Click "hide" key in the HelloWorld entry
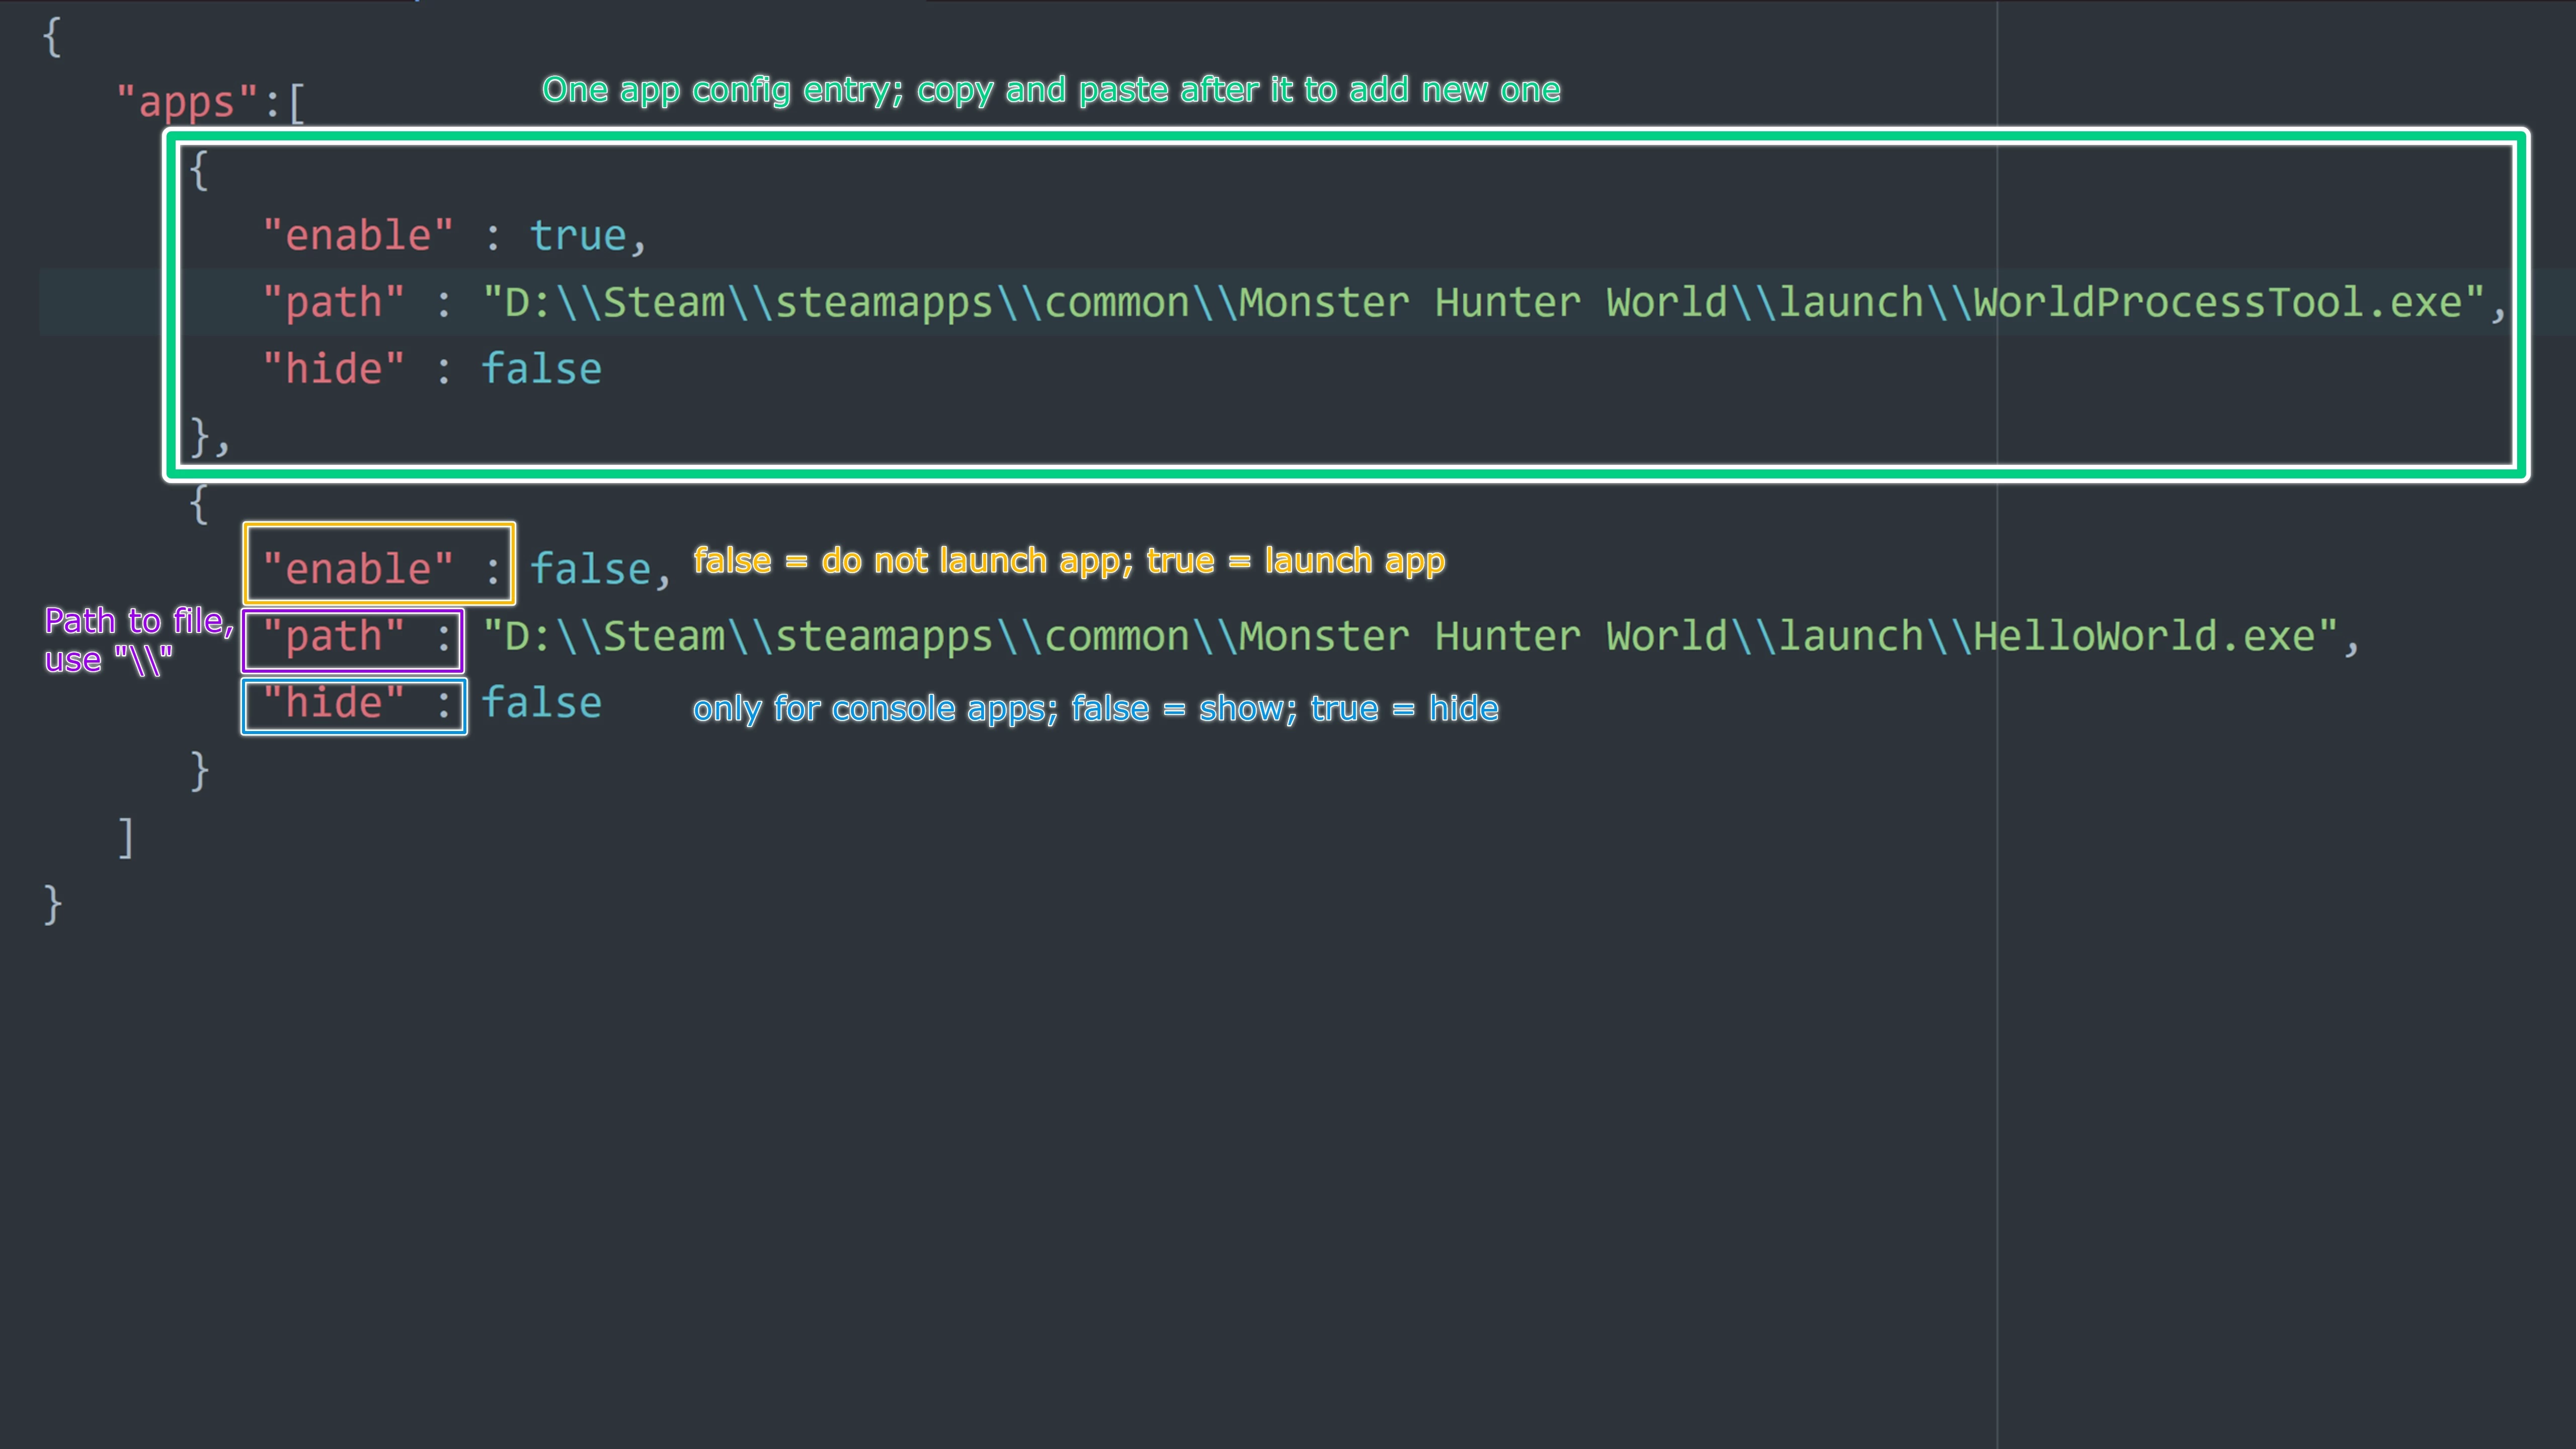Screen dimensions: 2576x1449 [x=334, y=703]
